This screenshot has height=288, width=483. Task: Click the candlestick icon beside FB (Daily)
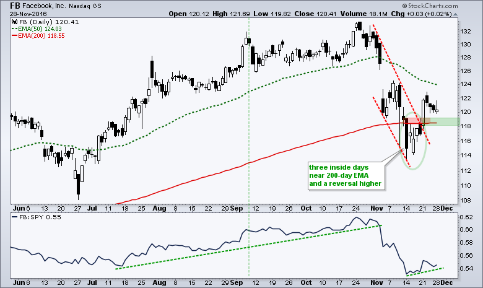[15, 22]
